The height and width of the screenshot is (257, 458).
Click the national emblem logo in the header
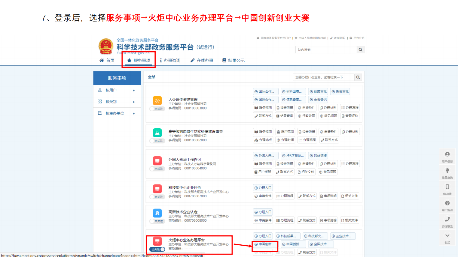tap(106, 46)
